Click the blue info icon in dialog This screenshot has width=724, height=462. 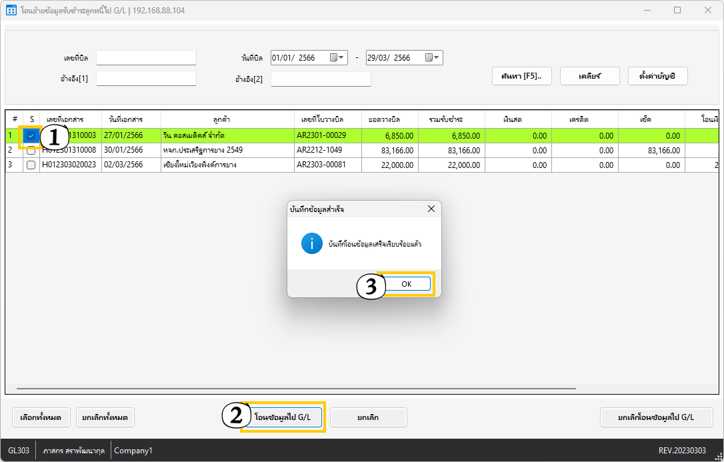(311, 244)
